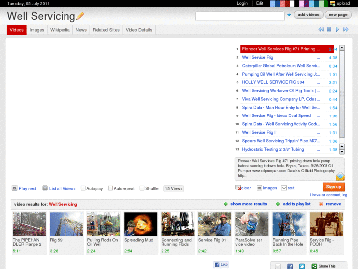Click the Login link in top bar

pos(242,3)
